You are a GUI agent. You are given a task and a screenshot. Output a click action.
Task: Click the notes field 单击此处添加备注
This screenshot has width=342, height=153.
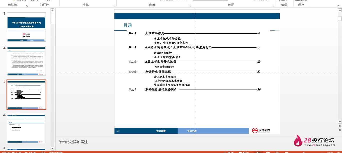click(x=73, y=142)
